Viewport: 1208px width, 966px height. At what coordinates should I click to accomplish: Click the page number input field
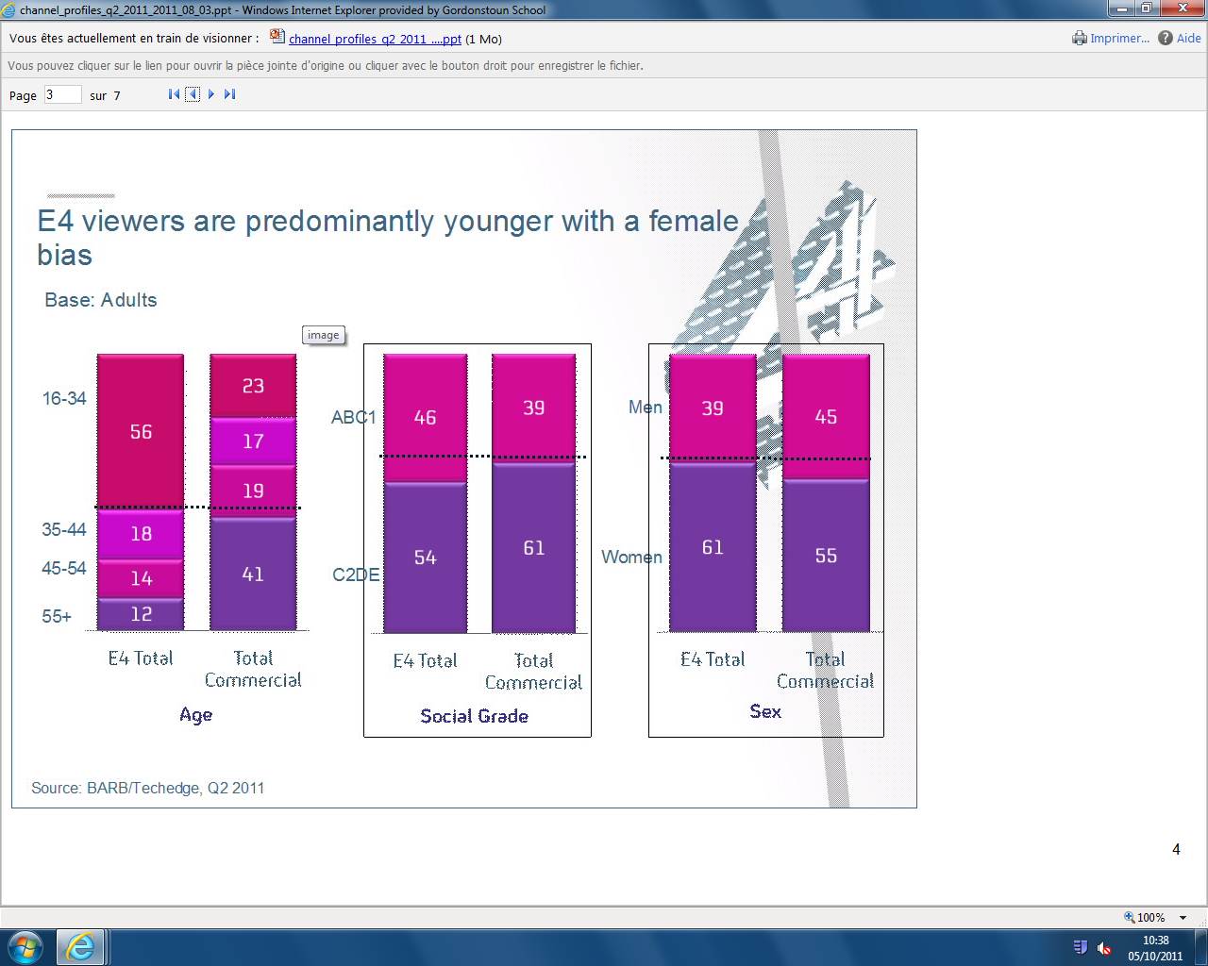coord(63,94)
